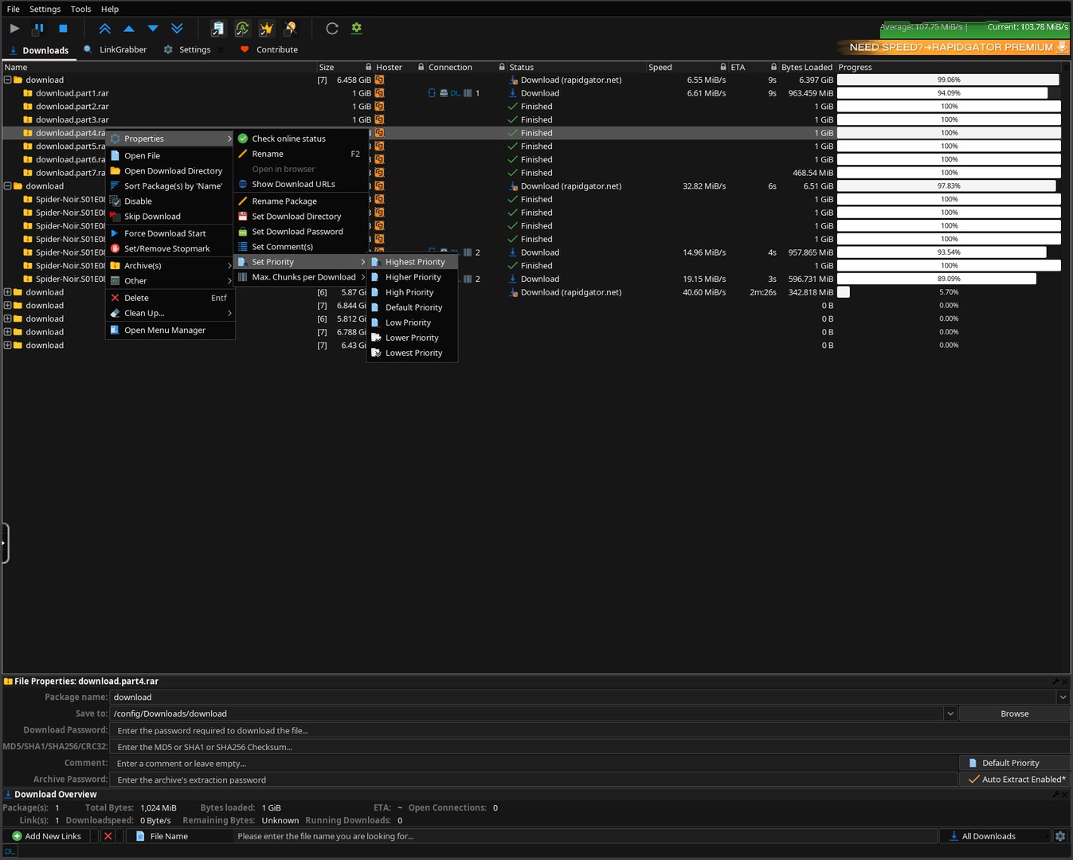
Task: Select Lowest Priority
Action: coord(412,353)
